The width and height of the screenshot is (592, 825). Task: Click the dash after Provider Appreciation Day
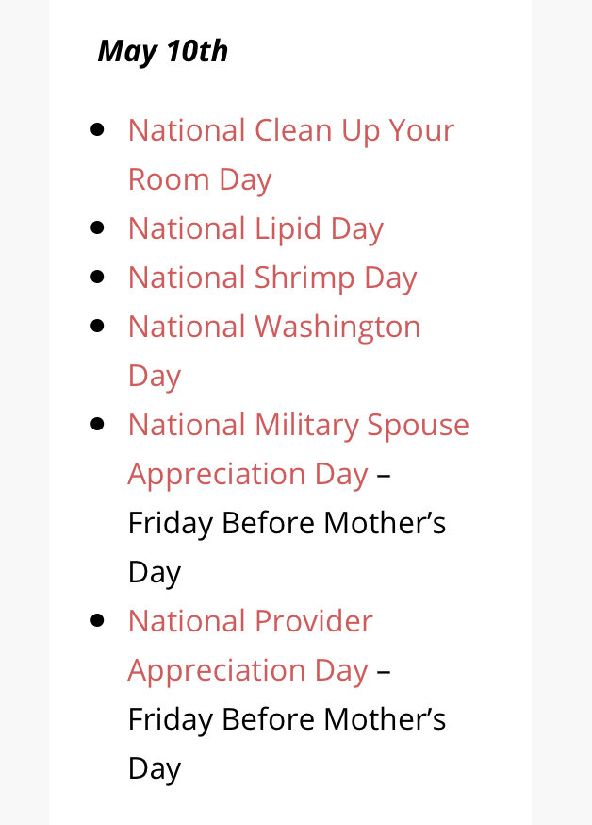[x=384, y=671]
